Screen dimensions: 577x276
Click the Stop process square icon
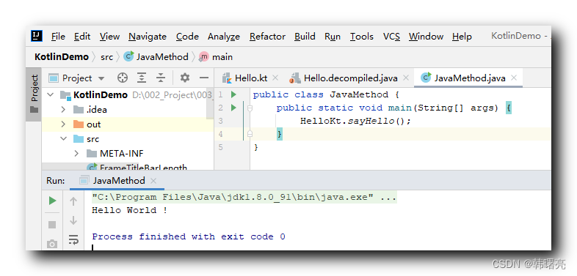point(52,225)
